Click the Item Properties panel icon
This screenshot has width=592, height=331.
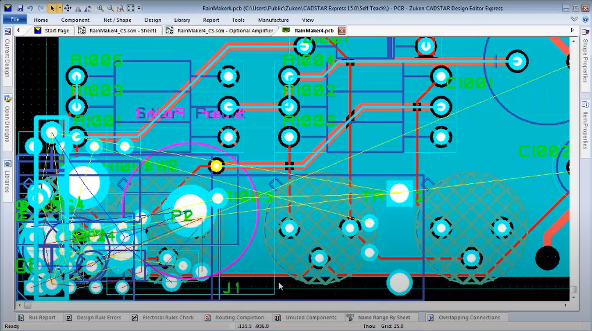[x=585, y=104]
